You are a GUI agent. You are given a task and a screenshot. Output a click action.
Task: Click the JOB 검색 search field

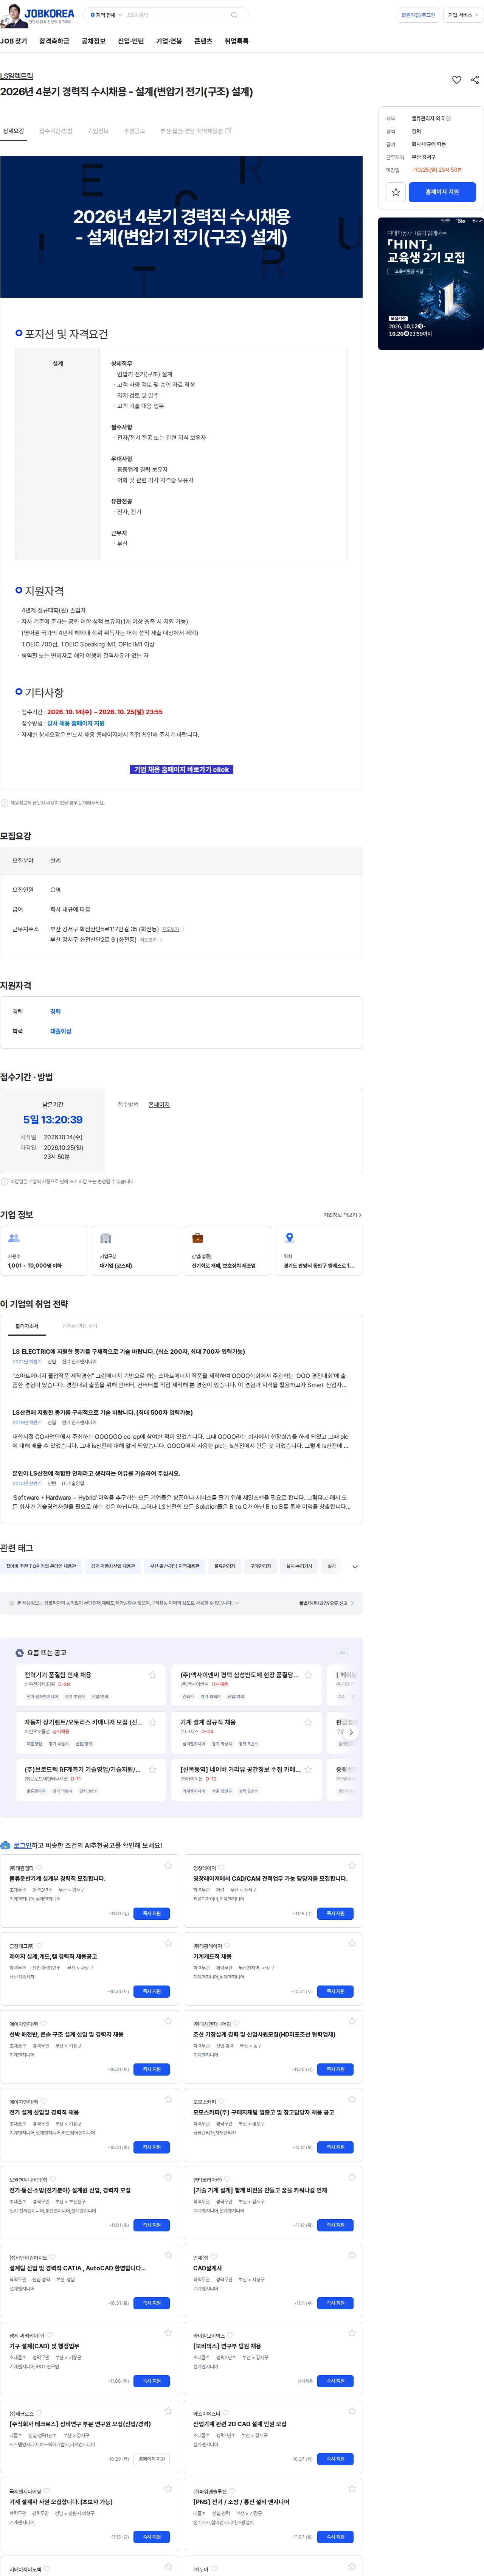tap(175, 15)
